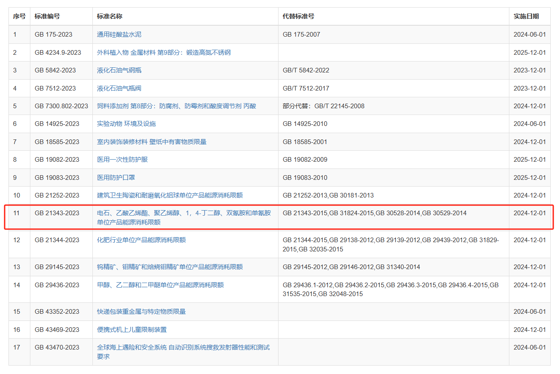
Task: Select 甲醇、乙二醇和二甲醚 energy limit link
Action: point(160,285)
